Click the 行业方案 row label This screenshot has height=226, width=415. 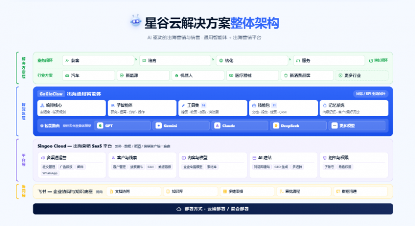click(x=45, y=75)
